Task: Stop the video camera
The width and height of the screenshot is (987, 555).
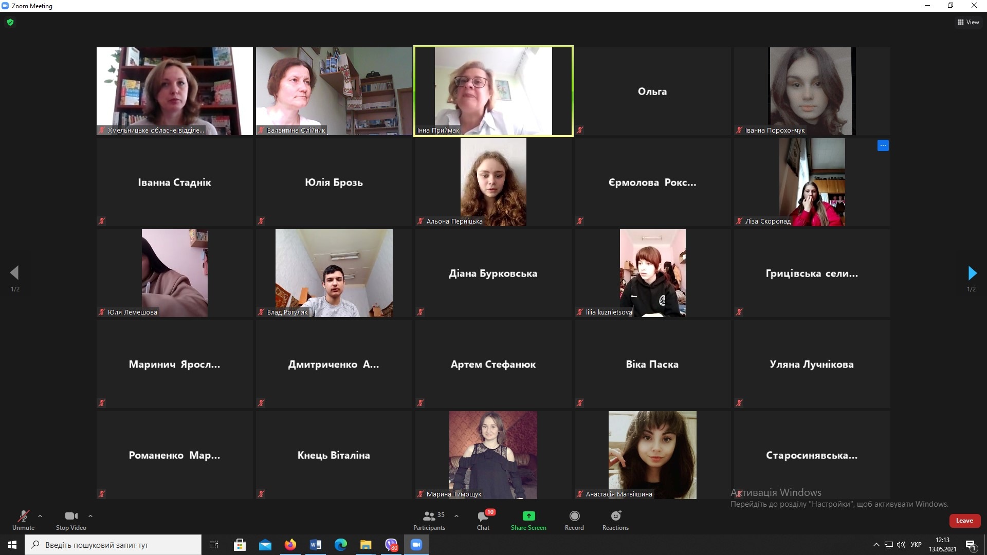Action: [71, 516]
